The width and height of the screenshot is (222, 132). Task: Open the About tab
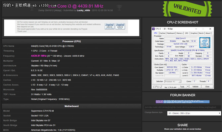208,33
